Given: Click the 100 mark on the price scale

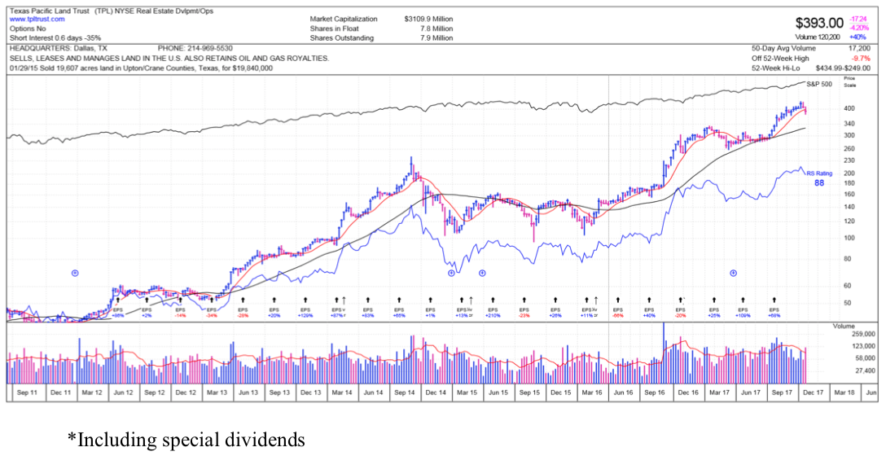Looking at the screenshot, I should [849, 238].
